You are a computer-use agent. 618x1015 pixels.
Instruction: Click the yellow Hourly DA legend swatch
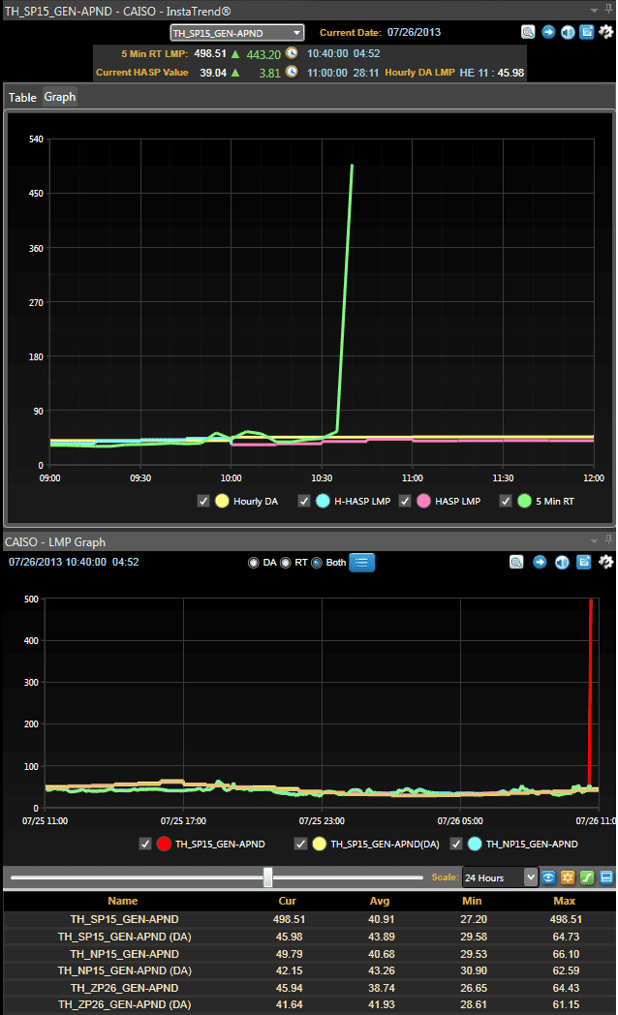click(222, 501)
